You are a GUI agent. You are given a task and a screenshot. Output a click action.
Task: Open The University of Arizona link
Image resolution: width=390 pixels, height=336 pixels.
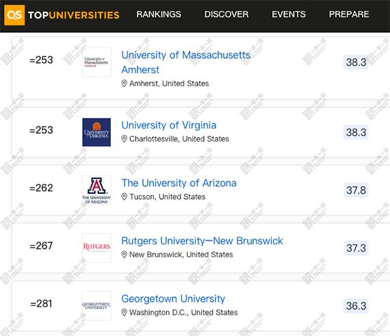(x=179, y=183)
